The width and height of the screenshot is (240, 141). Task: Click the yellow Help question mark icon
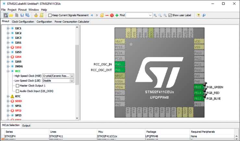pyautogui.click(x=198, y=15)
